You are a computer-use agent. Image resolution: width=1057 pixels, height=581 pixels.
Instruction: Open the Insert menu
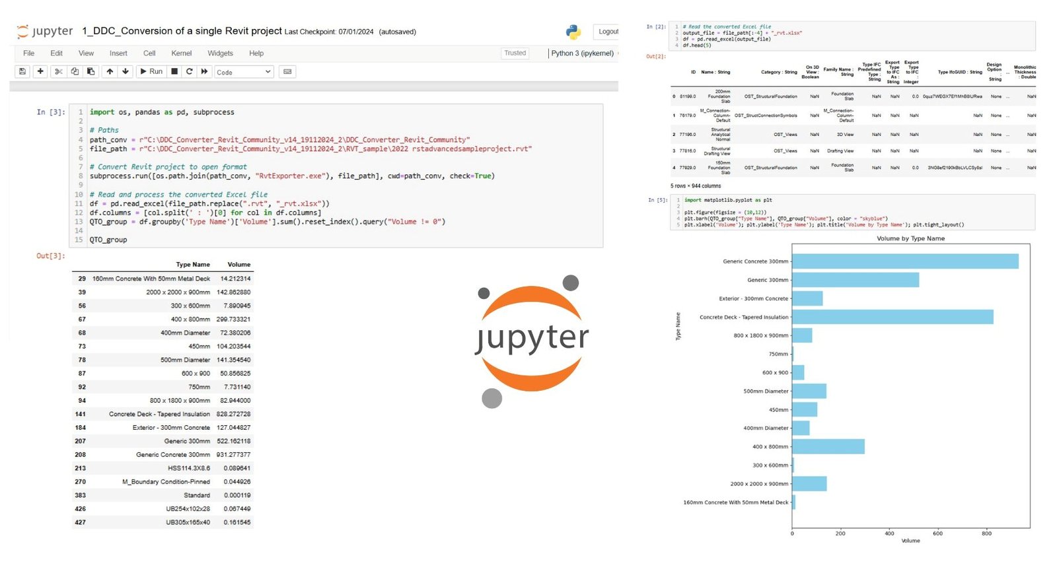click(118, 53)
